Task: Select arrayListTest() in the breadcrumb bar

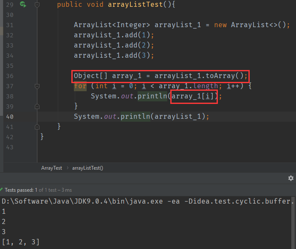Action: pyautogui.click(x=87, y=168)
